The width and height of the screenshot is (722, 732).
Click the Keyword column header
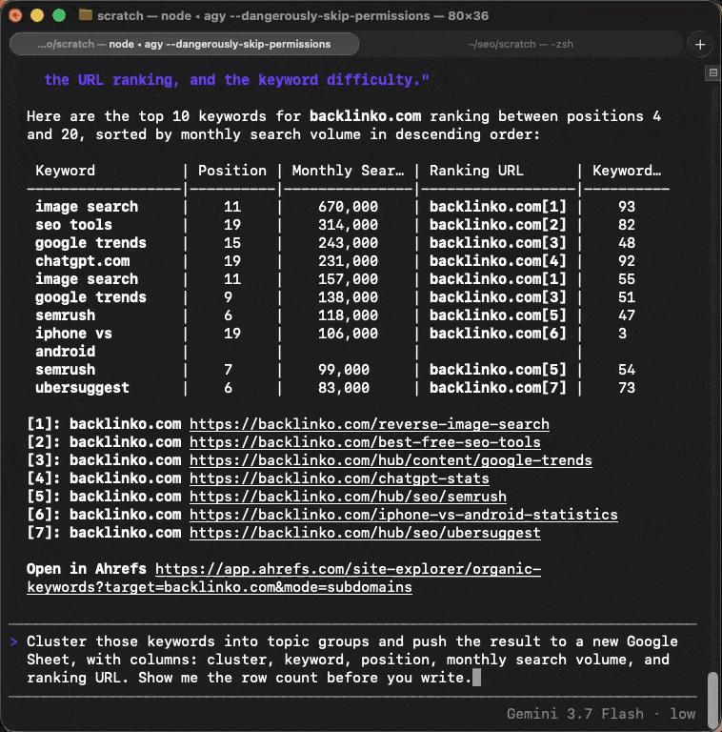tap(66, 171)
